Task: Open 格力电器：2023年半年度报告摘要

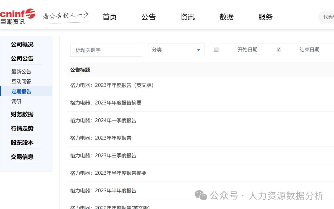Action: click(108, 173)
